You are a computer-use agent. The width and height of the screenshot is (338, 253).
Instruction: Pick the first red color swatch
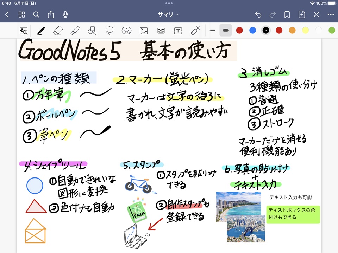click(x=239, y=30)
